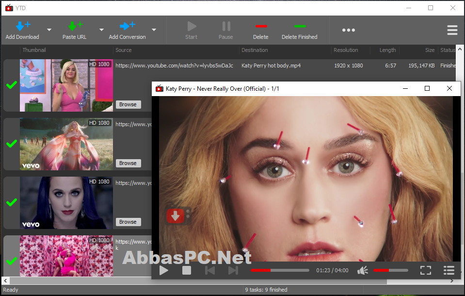Seek along the video progress slider

tap(280, 270)
